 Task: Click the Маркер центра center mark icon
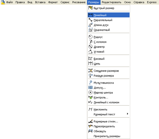tap(90, 92)
